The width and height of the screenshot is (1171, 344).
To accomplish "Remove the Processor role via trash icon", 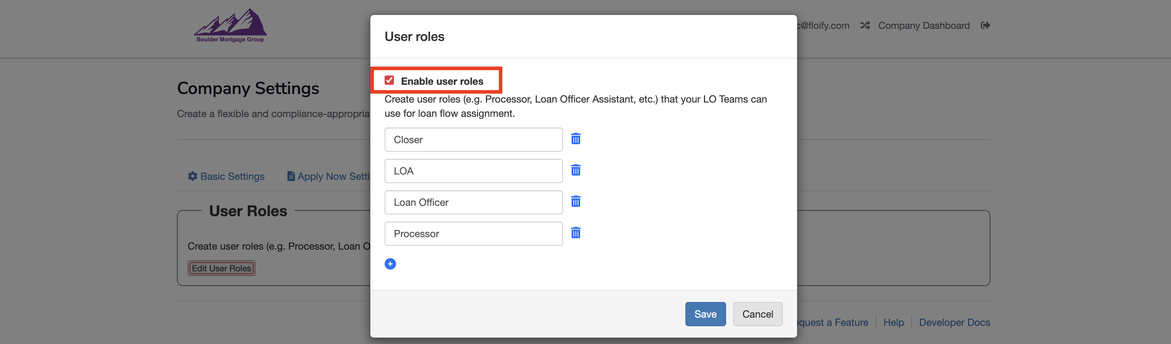I will 576,233.
